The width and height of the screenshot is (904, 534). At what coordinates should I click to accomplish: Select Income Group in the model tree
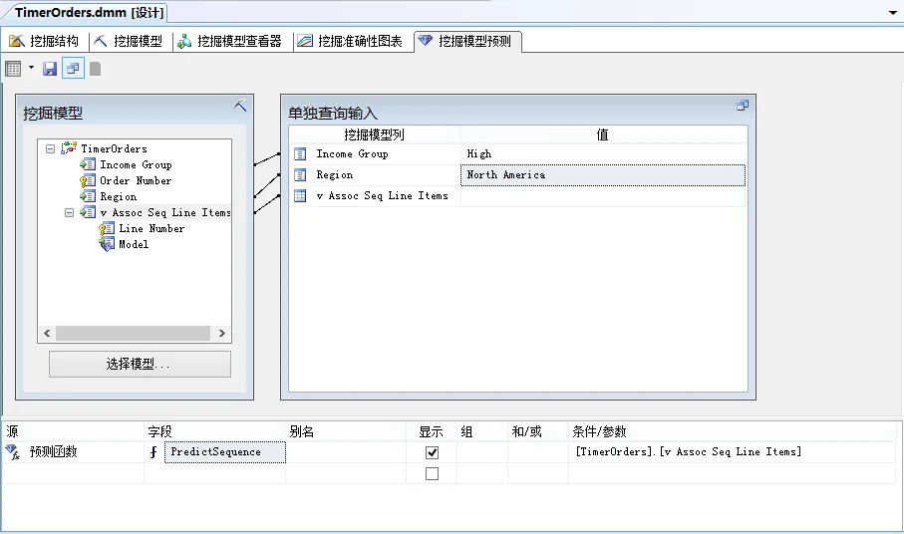pos(137,164)
